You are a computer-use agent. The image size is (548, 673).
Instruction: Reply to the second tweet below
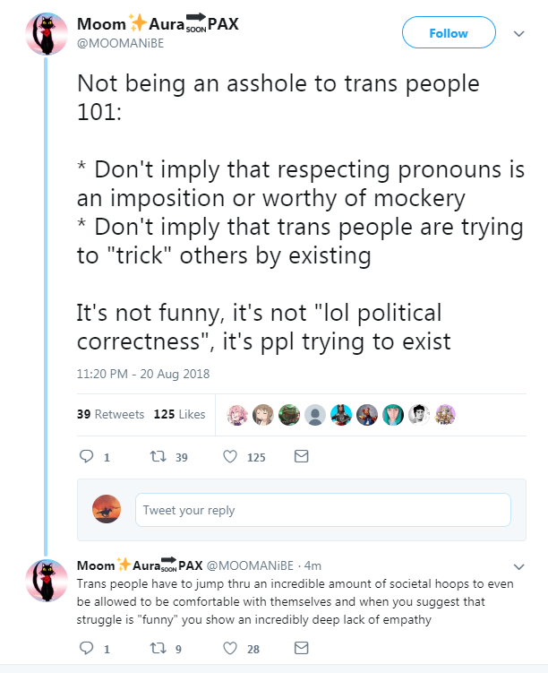[88, 648]
